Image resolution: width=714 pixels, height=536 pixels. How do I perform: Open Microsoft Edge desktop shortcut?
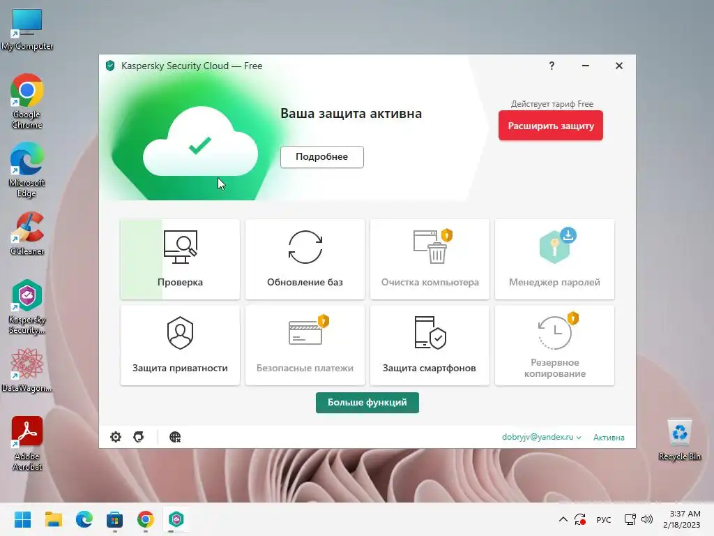pyautogui.click(x=27, y=170)
